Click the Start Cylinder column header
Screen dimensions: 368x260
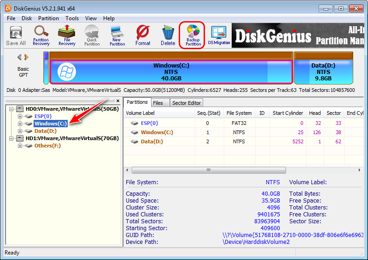[x=288, y=113]
